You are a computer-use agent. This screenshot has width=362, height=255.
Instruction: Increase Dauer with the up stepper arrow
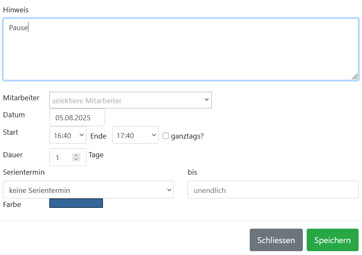[76, 155]
